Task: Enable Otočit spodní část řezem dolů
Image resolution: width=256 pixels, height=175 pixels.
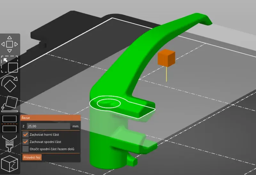Action: (x=25, y=149)
